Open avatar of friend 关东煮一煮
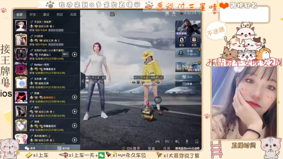The height and width of the screenshot is (159, 283). 21,83
